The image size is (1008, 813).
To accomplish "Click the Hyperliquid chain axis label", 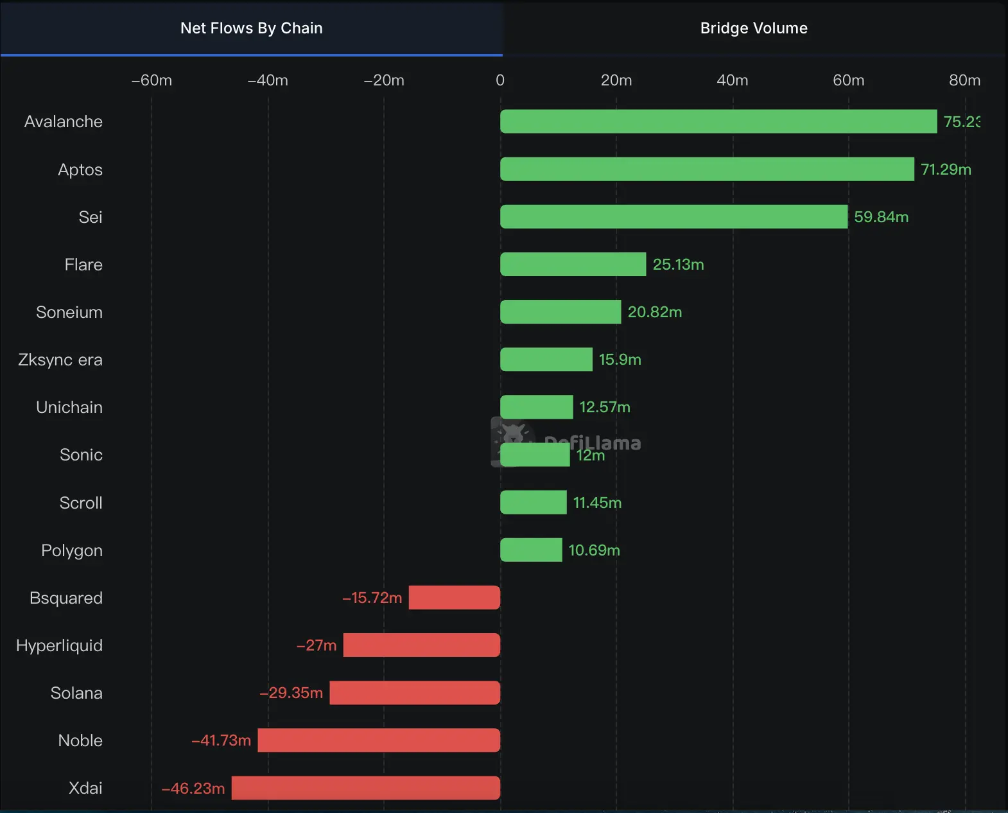I will pos(59,645).
